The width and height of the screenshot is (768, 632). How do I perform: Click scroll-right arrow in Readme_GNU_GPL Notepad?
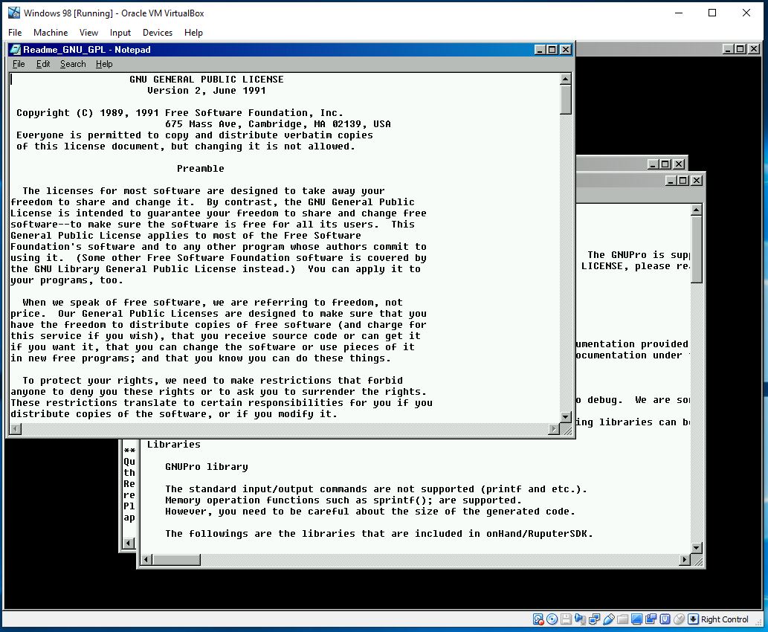pos(554,429)
